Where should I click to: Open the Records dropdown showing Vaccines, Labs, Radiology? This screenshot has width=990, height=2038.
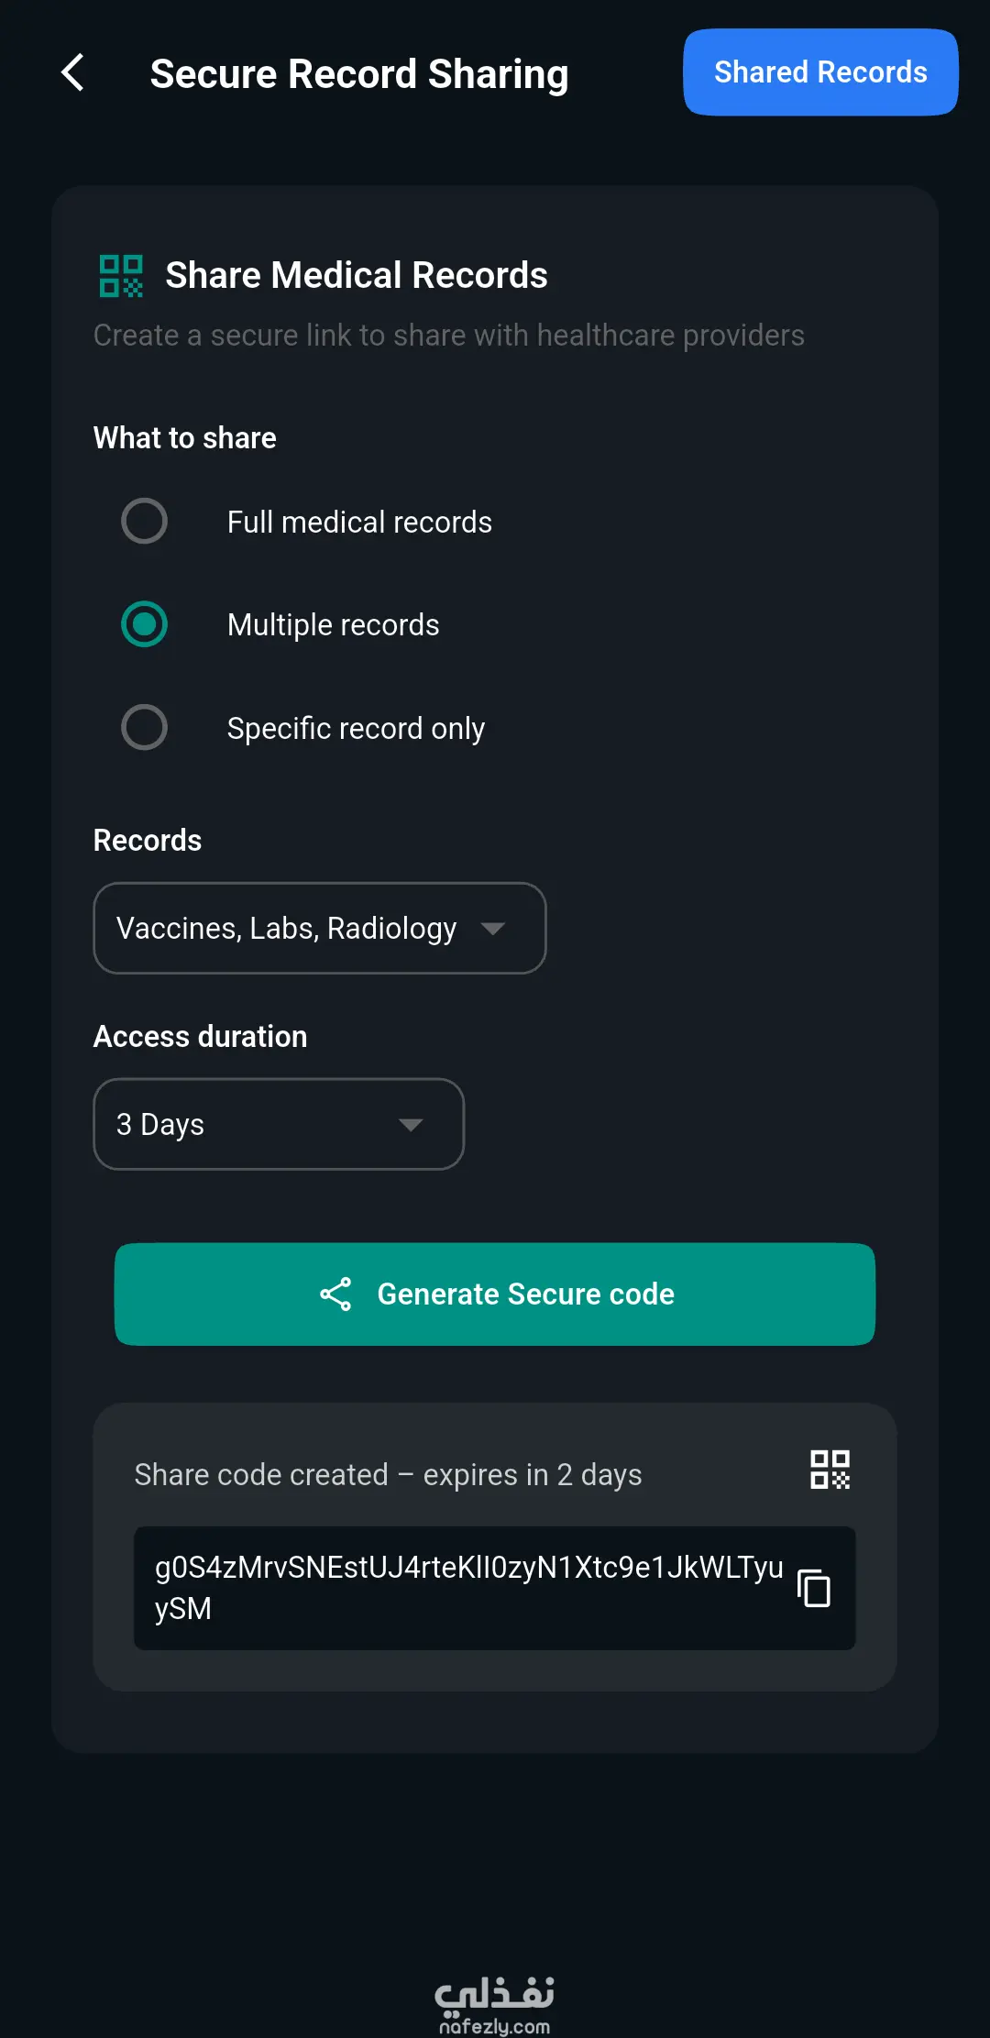tap(320, 928)
